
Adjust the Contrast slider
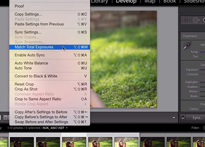[x=202, y=75]
